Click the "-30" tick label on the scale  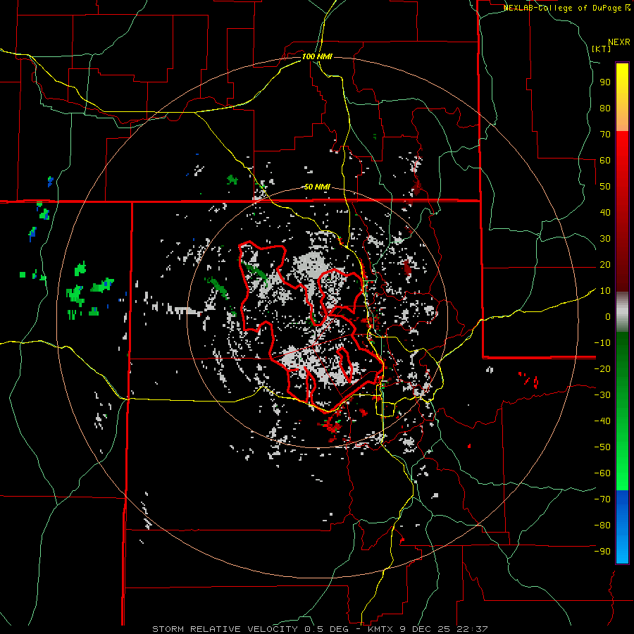pyautogui.click(x=602, y=395)
